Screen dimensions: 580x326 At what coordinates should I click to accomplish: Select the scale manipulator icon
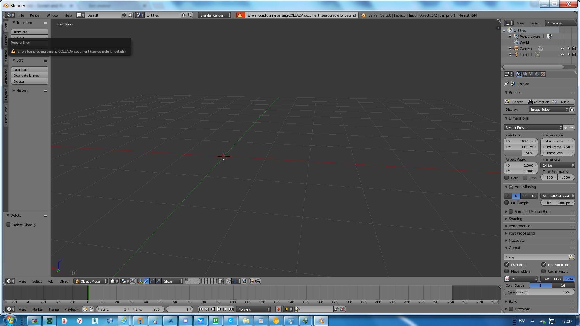[x=158, y=281]
